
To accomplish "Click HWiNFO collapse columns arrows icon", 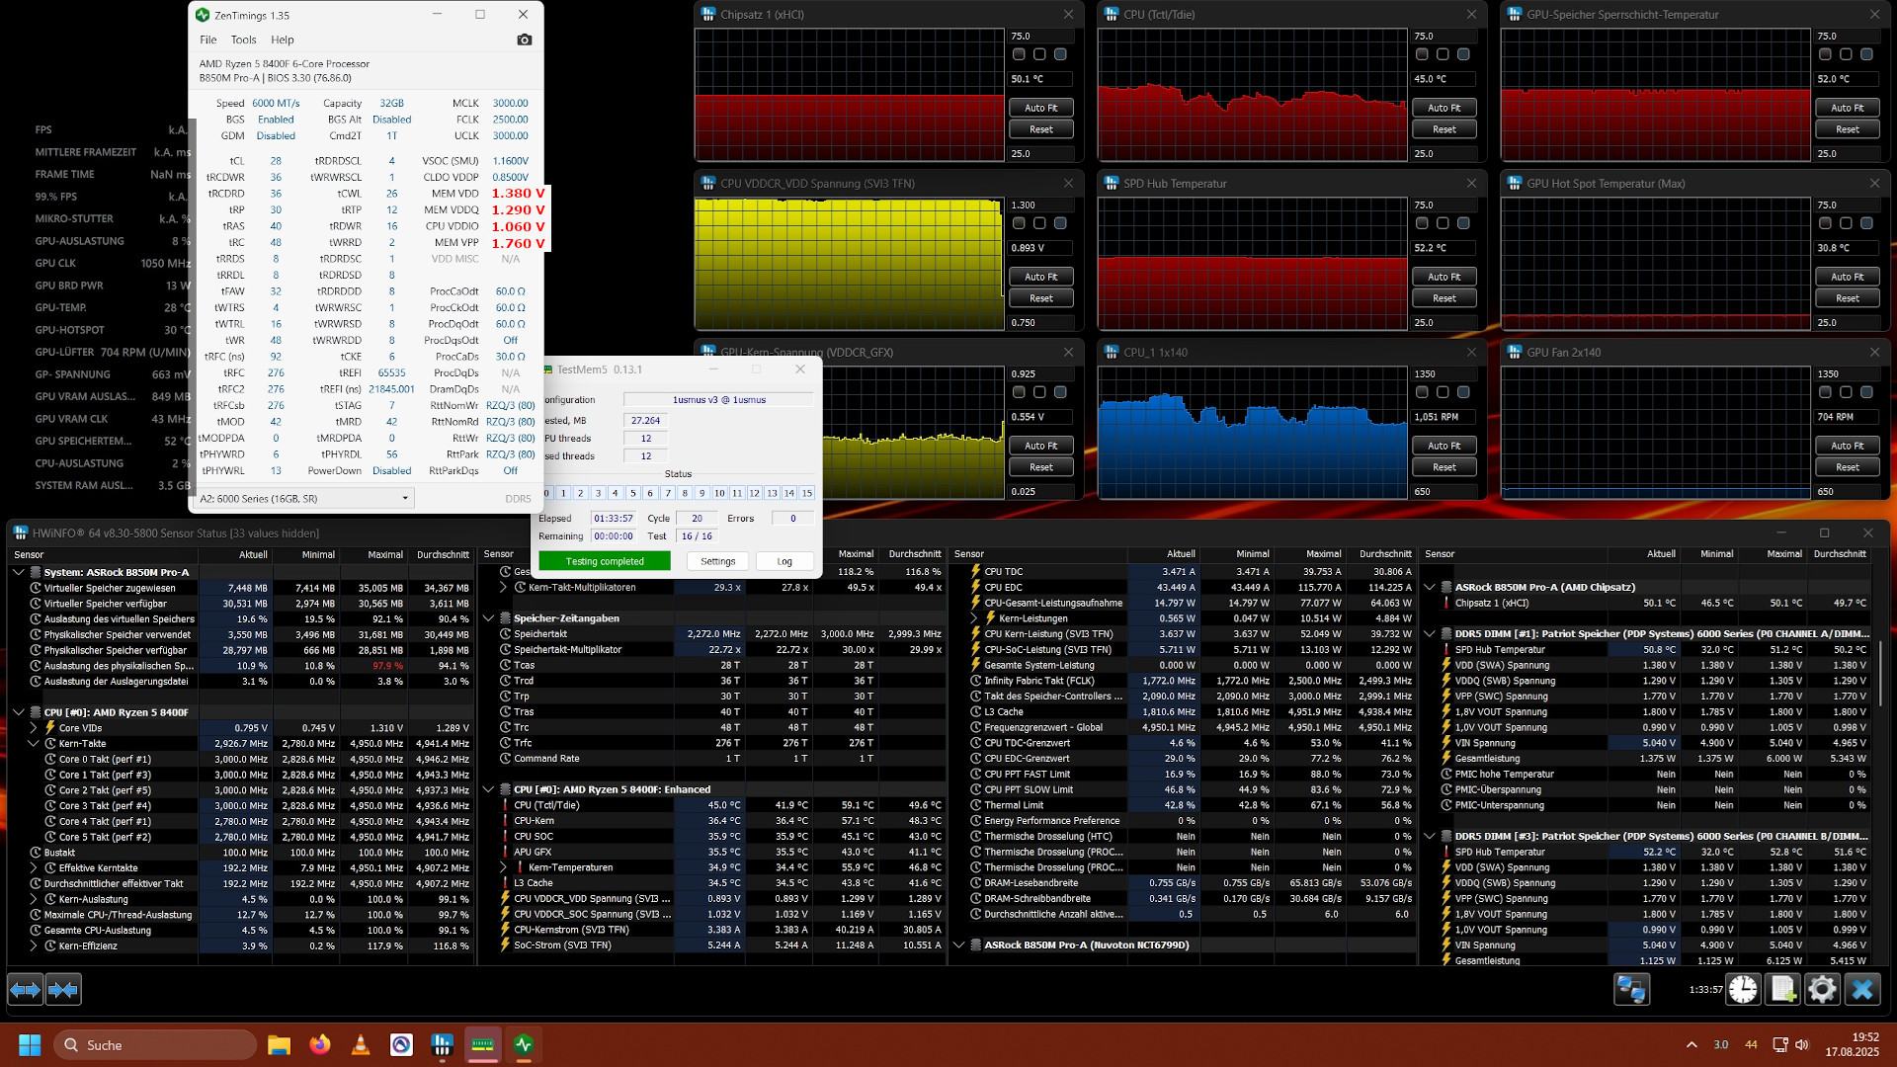I will [63, 989].
